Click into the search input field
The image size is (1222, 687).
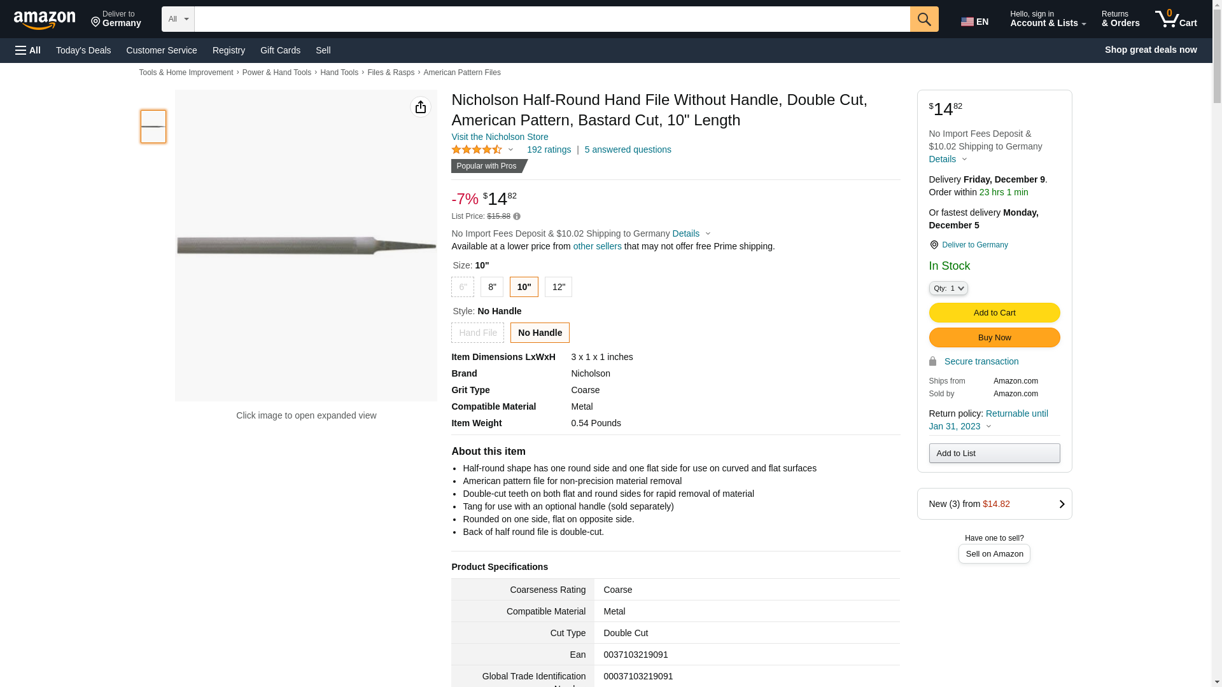pos(551,19)
